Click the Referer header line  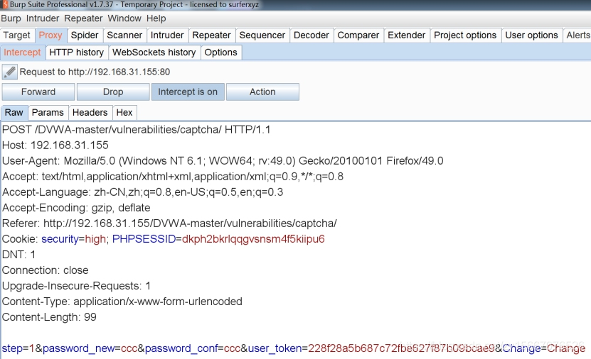[169, 223]
